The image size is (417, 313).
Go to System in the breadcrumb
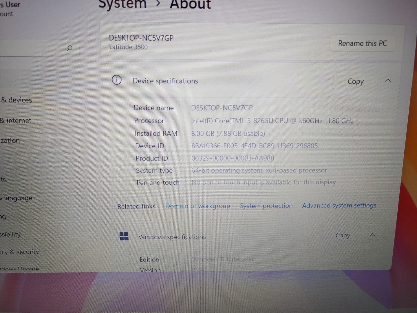coord(122,4)
